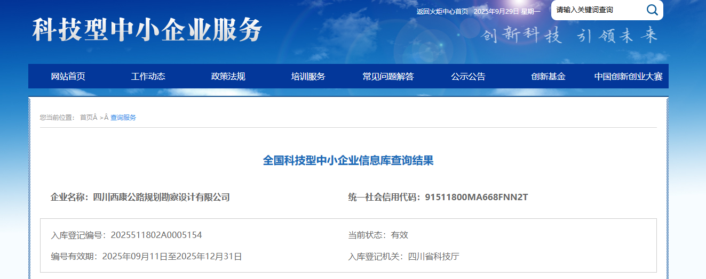Focus the keyword search input box
Viewport: 706px width, 279px height.
click(x=597, y=10)
